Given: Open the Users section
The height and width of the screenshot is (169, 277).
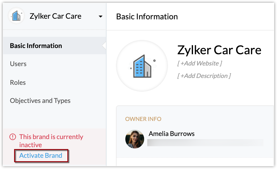Looking at the screenshot, I should click(18, 64).
